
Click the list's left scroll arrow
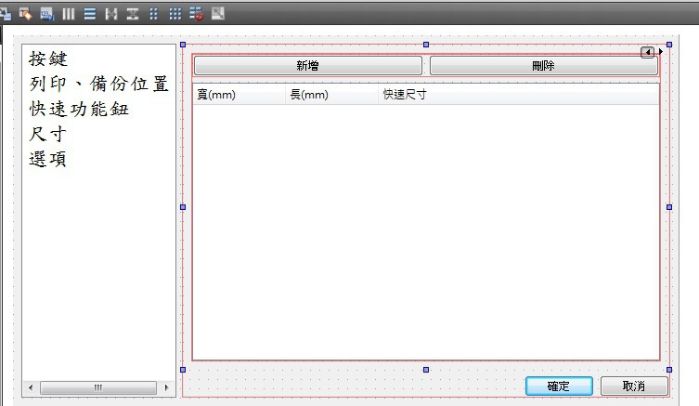(31, 387)
